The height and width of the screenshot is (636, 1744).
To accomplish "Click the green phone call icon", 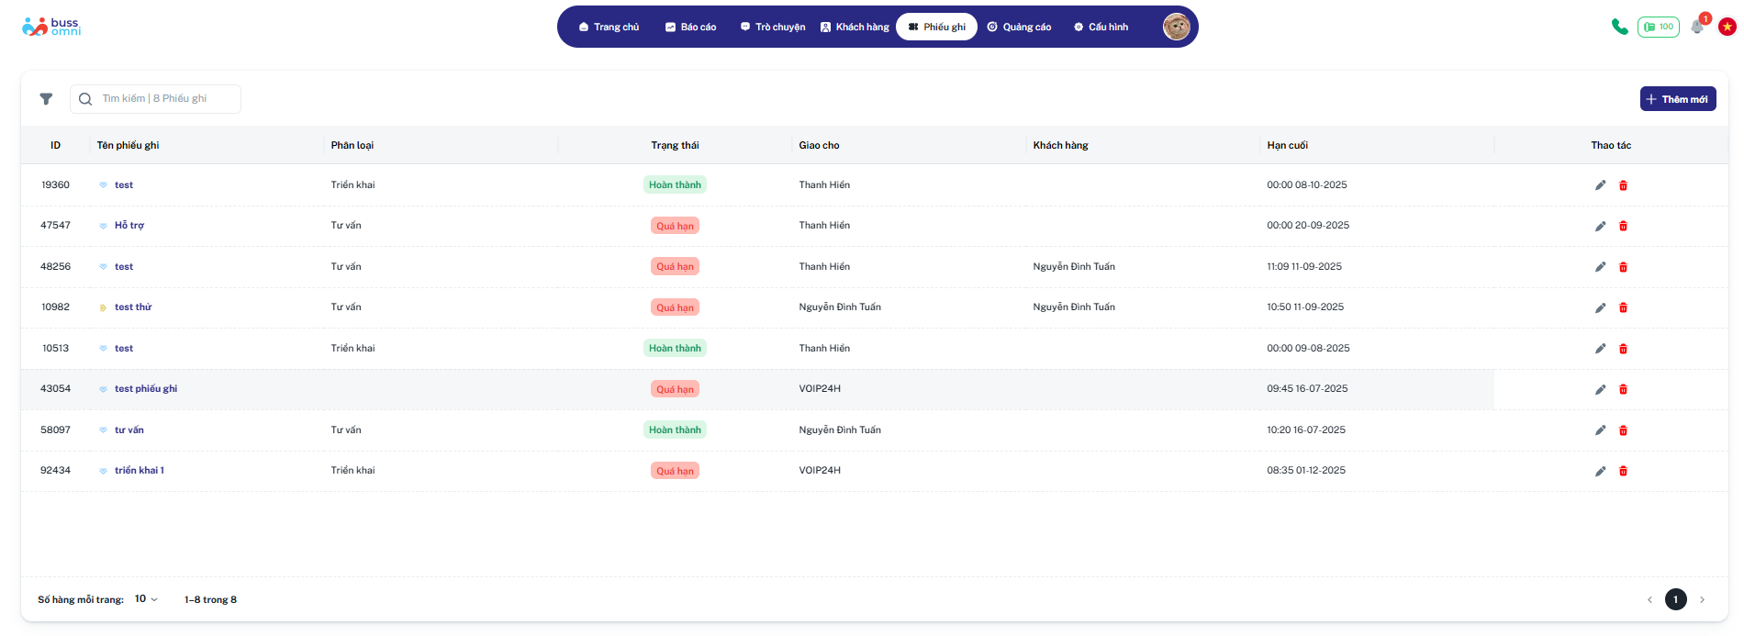I will [x=1619, y=27].
